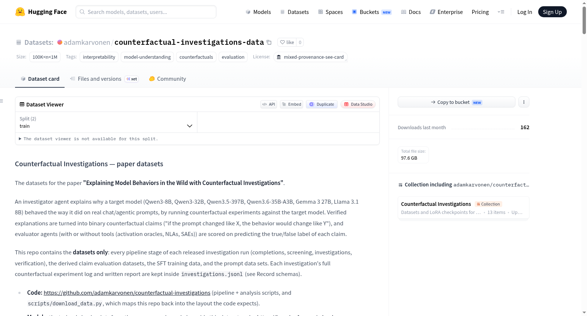The image size is (587, 316).
Task: Click the Hugging Face logo
Action: click(x=41, y=12)
